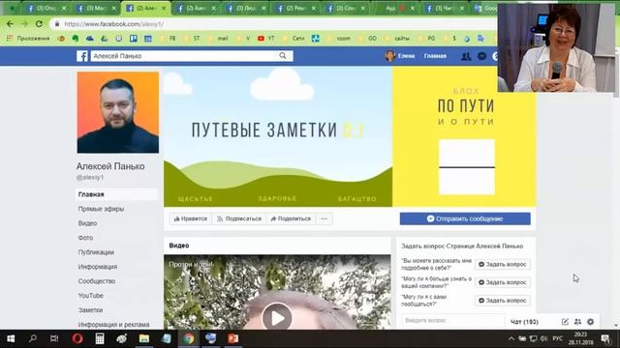Open Task View on the taskbar
620x348 pixels.
pyautogui.click(x=54, y=338)
